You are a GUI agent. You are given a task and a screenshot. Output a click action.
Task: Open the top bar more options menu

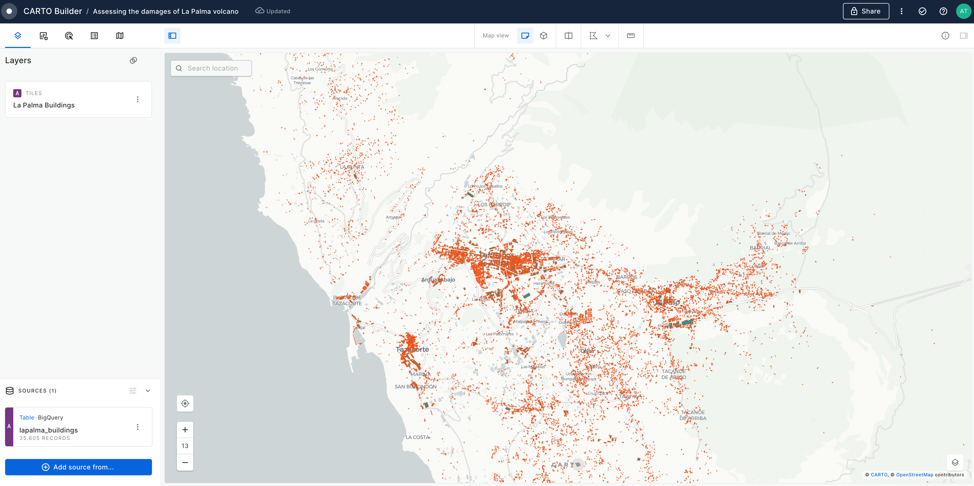point(901,11)
